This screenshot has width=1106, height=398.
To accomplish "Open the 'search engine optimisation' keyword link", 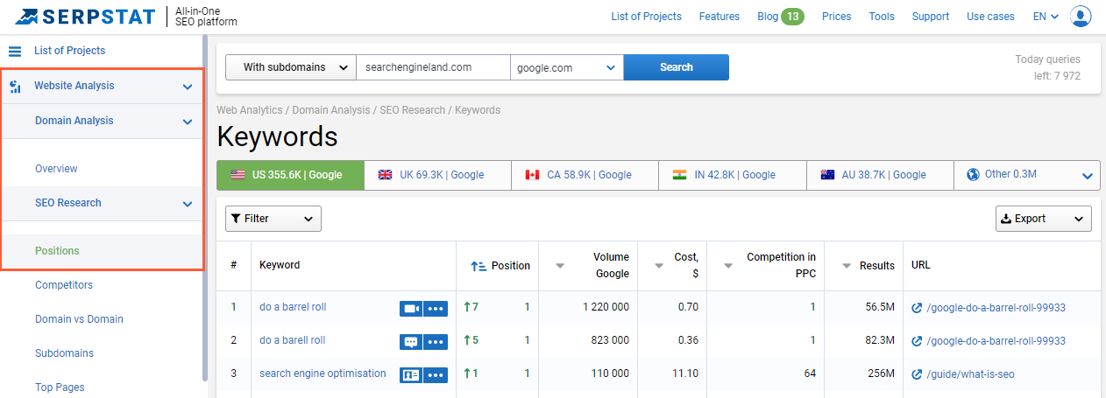I will [323, 374].
